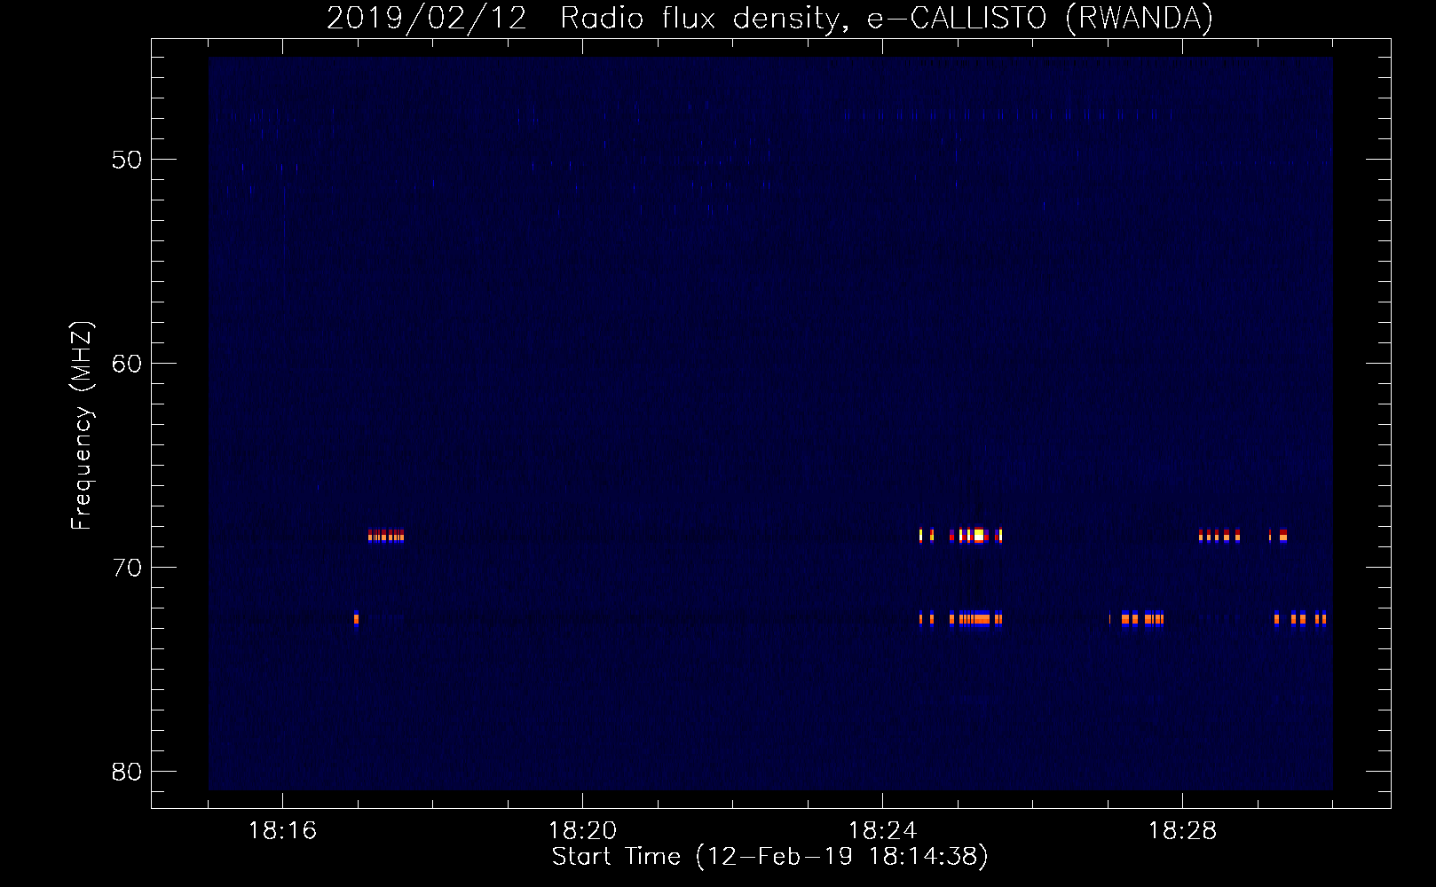Select the 'Frequency (MHZ)' y-axis label

pos(81,426)
